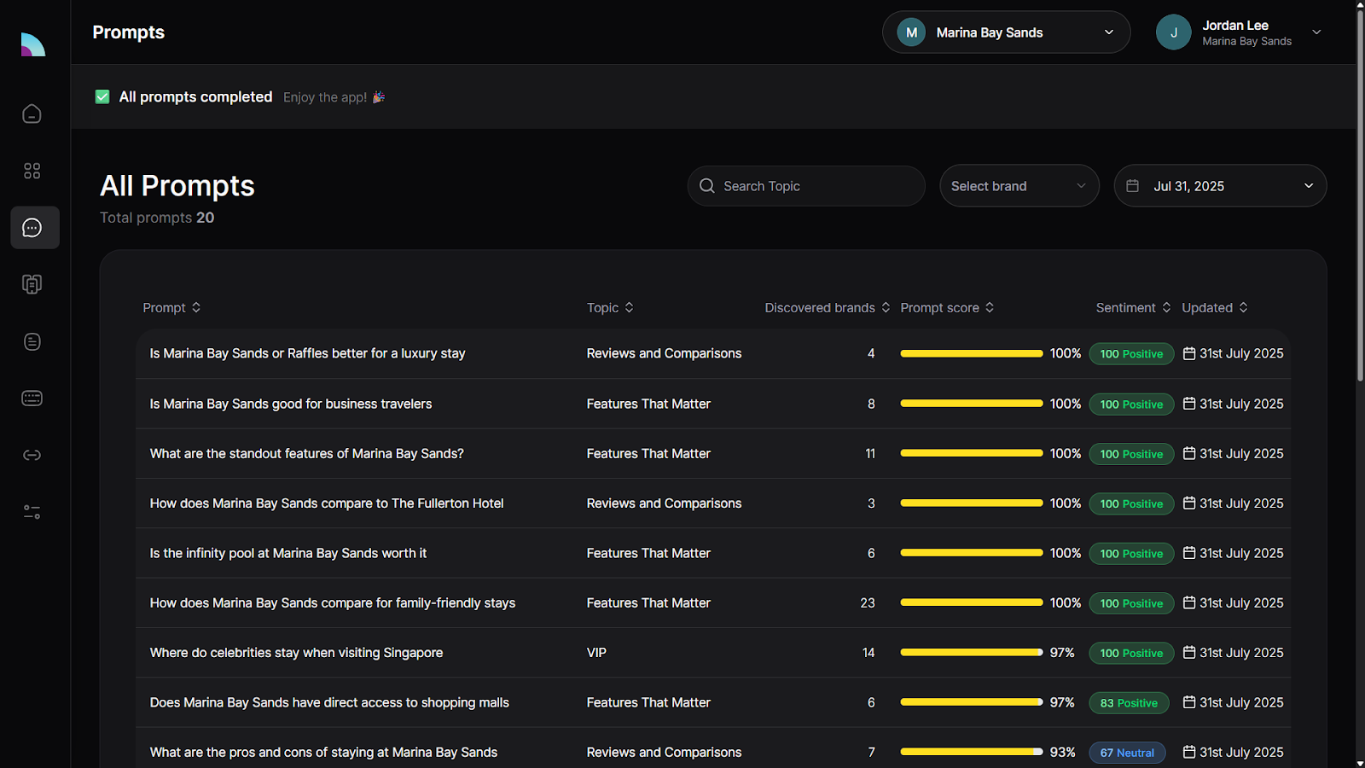Click the M avatar for Marina Bay Sands
Viewport: 1365px width, 768px height.
[911, 32]
